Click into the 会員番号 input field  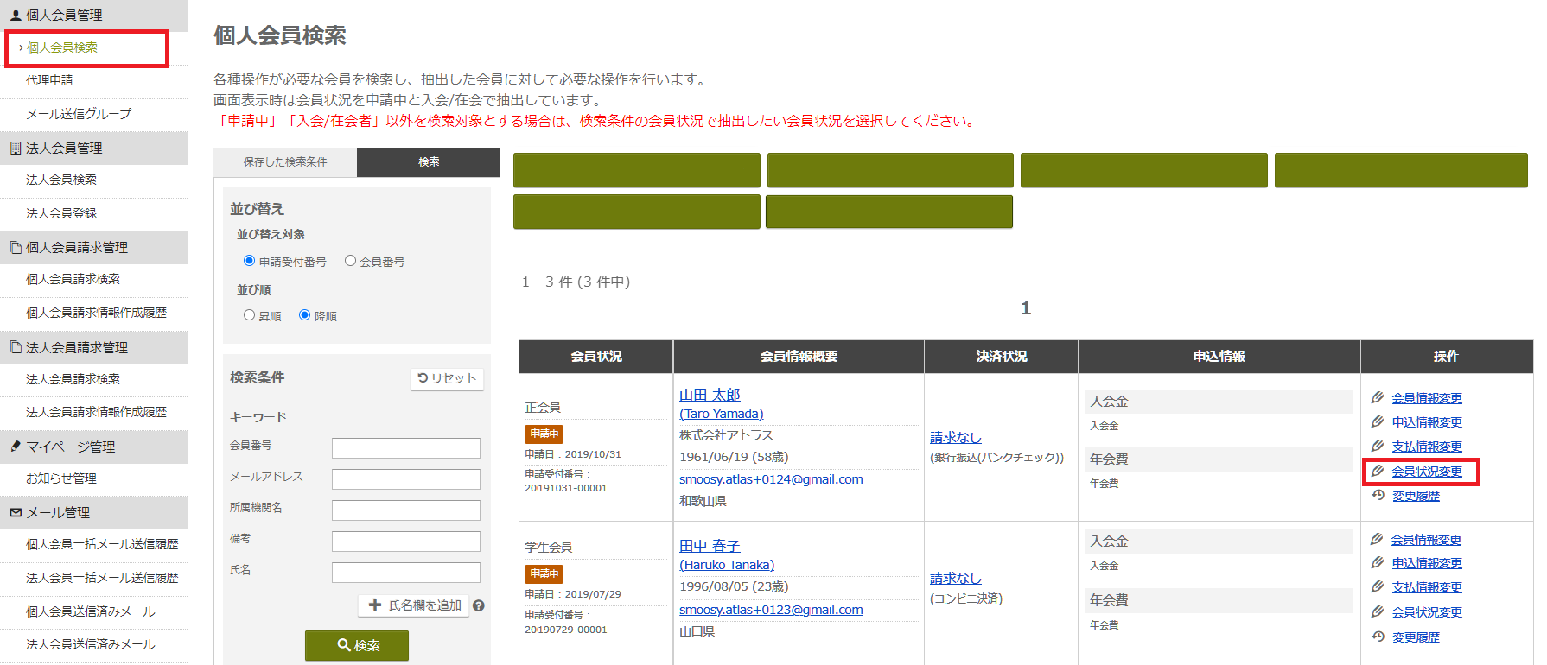coord(406,448)
